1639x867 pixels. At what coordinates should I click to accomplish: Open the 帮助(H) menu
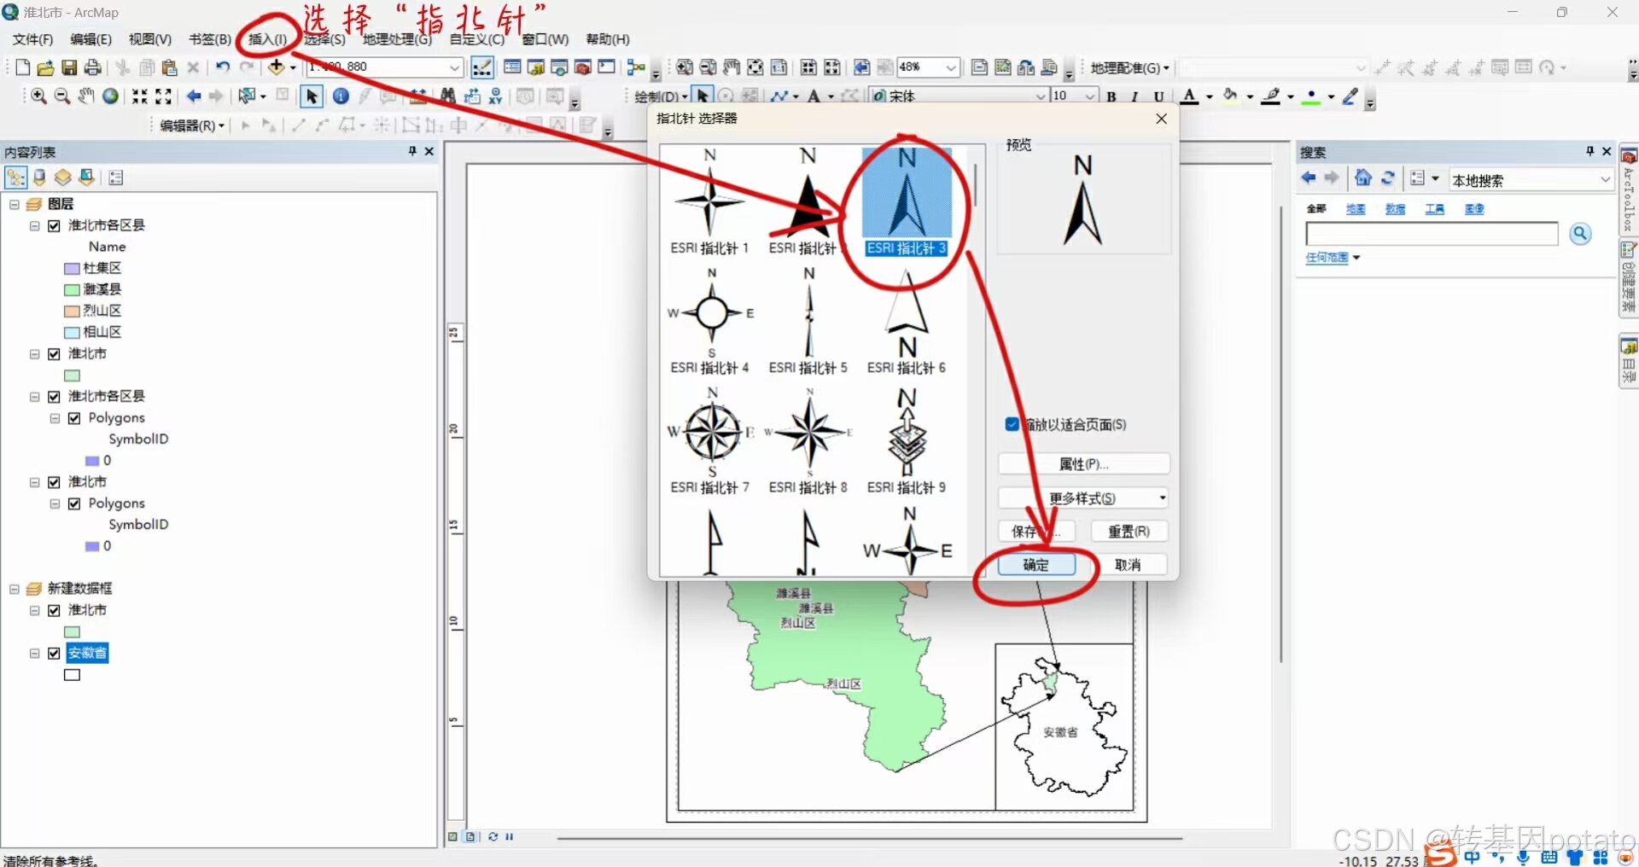tap(608, 39)
